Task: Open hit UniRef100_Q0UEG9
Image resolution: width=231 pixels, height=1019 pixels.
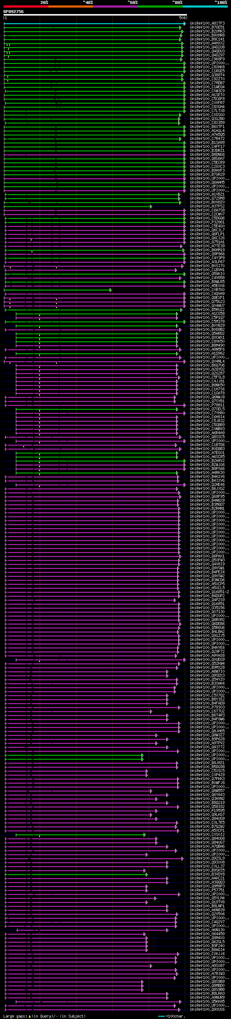Action: coord(207,659)
